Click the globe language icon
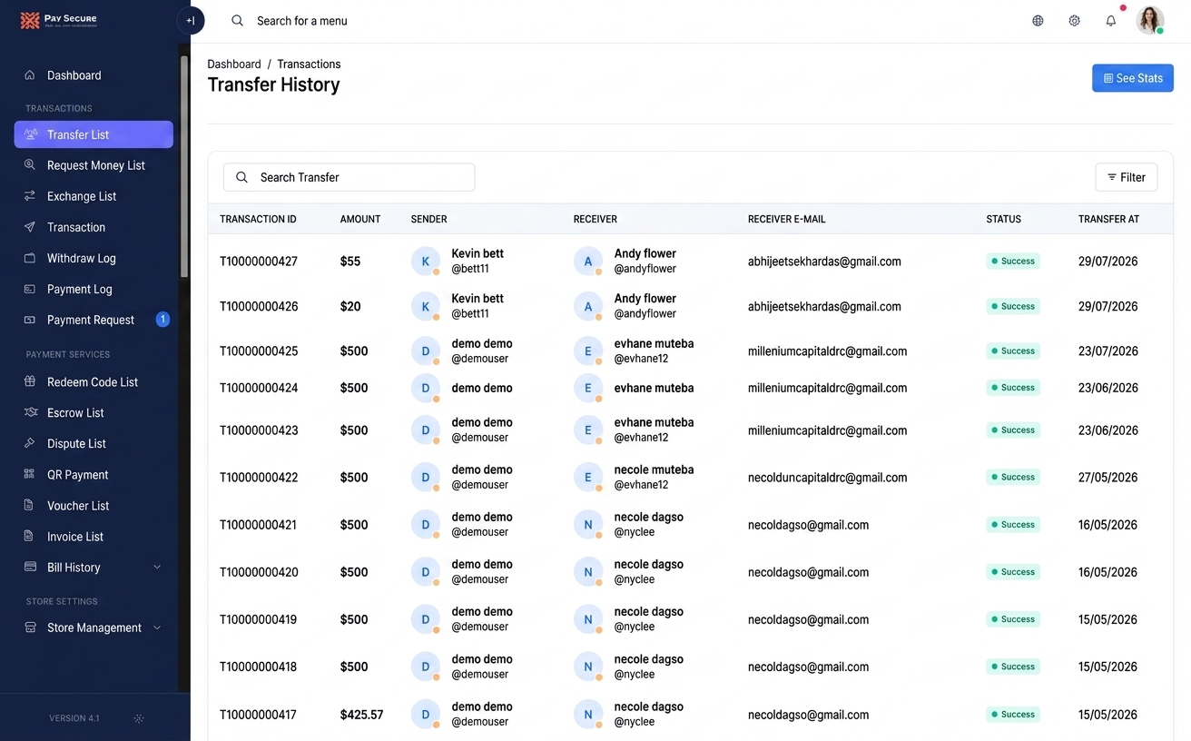Screen dimensions: 1191x741 (1038, 21)
